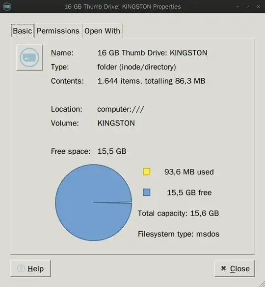The height and width of the screenshot is (287, 265).
Task: Click the blue free-space legend square
Action: click(x=147, y=192)
